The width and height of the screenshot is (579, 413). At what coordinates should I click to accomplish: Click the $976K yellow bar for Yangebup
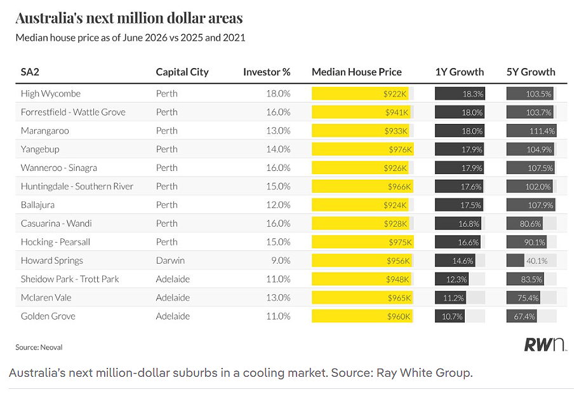pyautogui.click(x=363, y=149)
